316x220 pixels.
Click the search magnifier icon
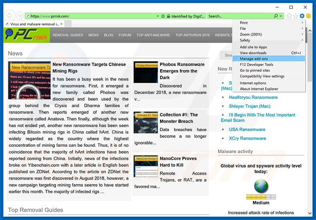click(276, 16)
